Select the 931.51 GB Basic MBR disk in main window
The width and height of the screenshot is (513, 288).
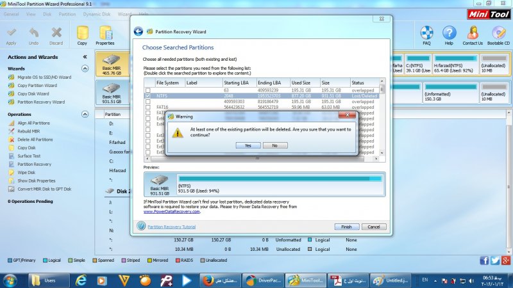pyautogui.click(x=112, y=92)
